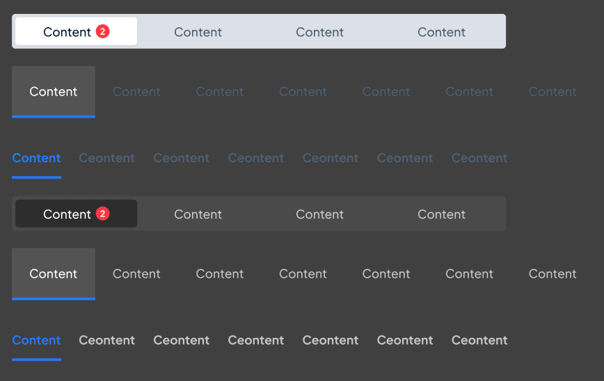
Task: Select the last white bold Ceontent tab
Action: pos(479,341)
